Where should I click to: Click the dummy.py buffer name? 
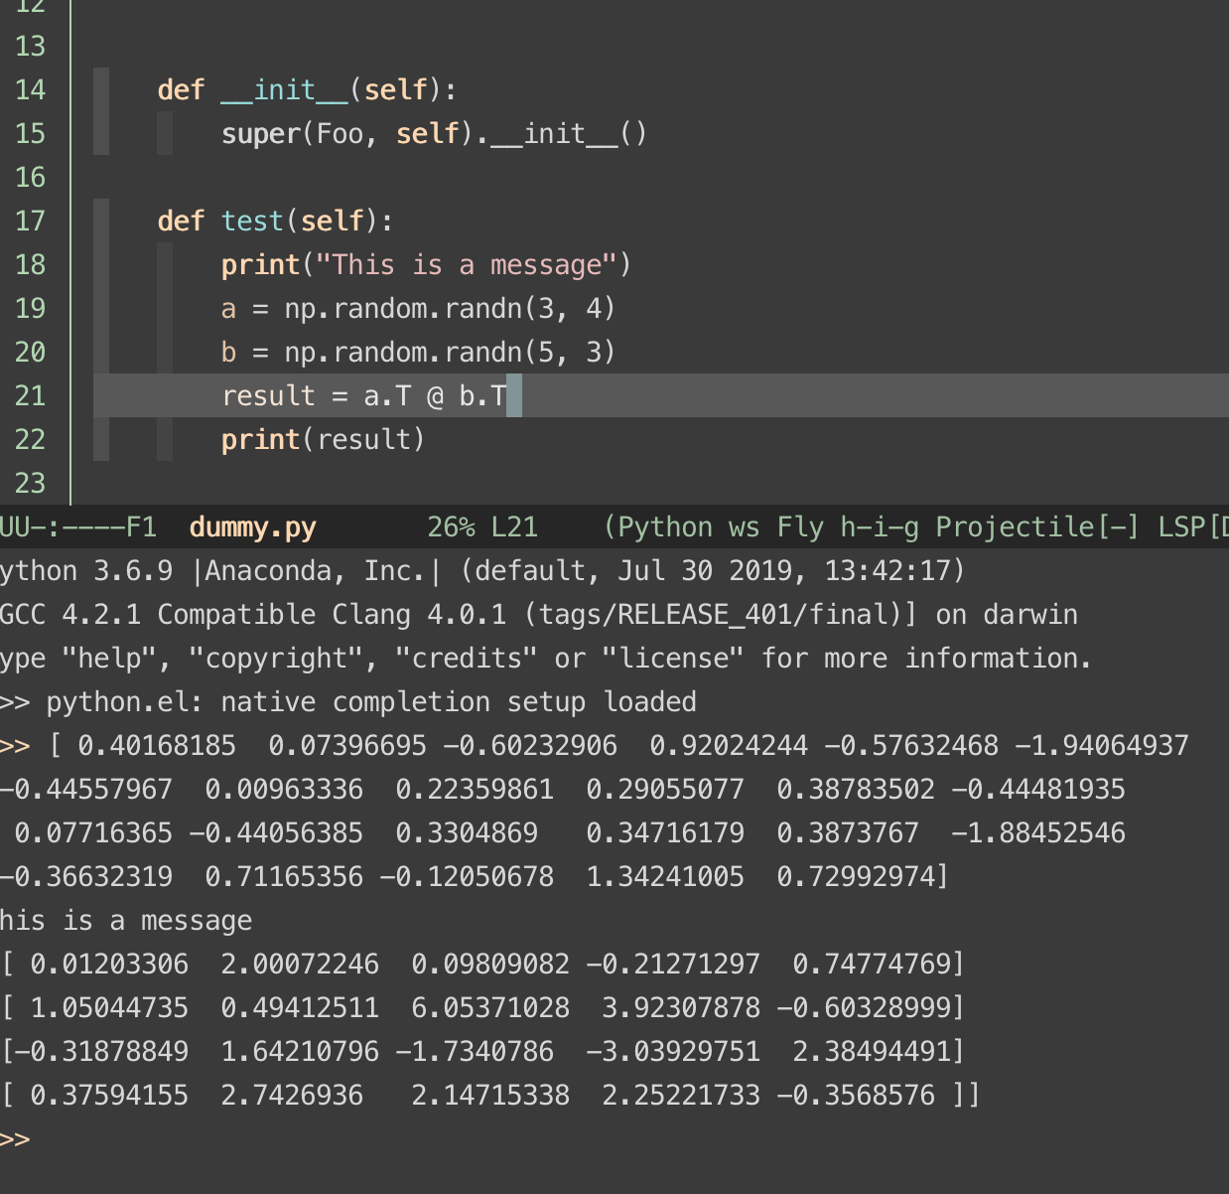point(252,526)
